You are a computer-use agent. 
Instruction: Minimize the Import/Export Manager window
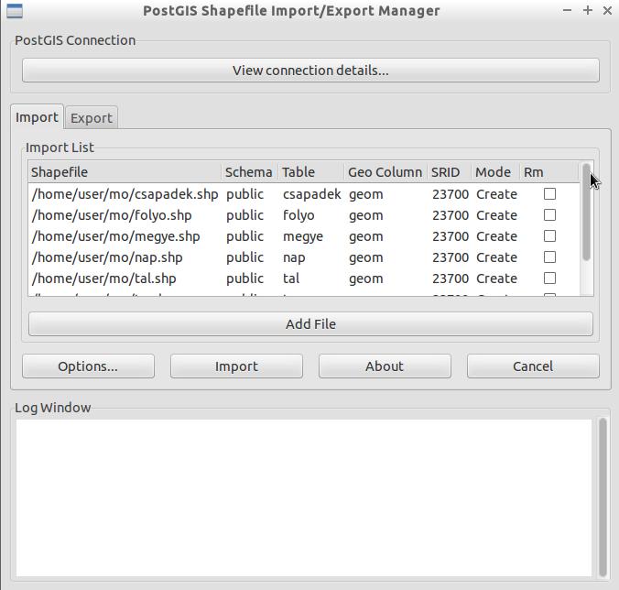[568, 11]
